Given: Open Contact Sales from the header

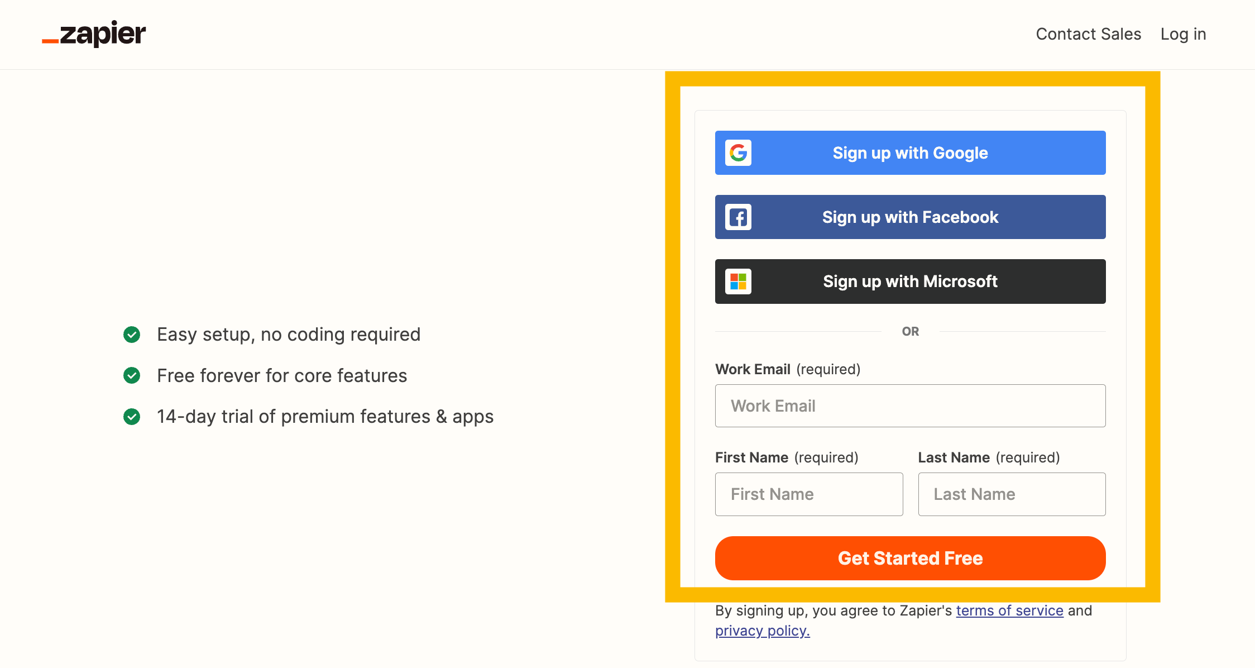Looking at the screenshot, I should click(x=1088, y=34).
